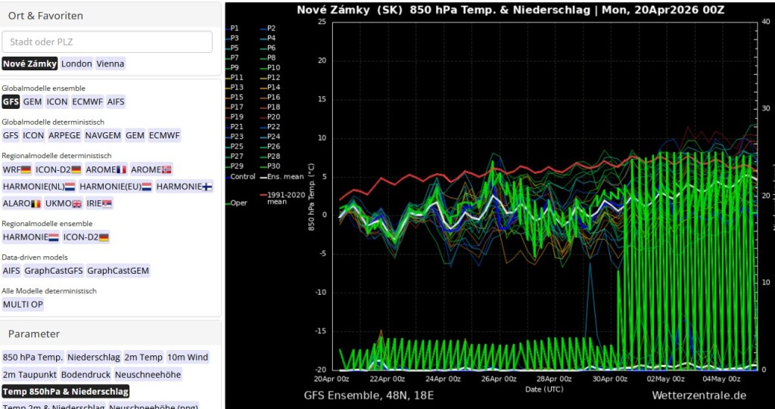Image resolution: width=775 pixels, height=409 pixels.
Task: Click into the Stadt oder PLZ search field
Action: point(107,42)
